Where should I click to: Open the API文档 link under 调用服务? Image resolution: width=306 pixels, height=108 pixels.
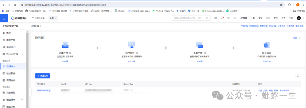point(131,61)
